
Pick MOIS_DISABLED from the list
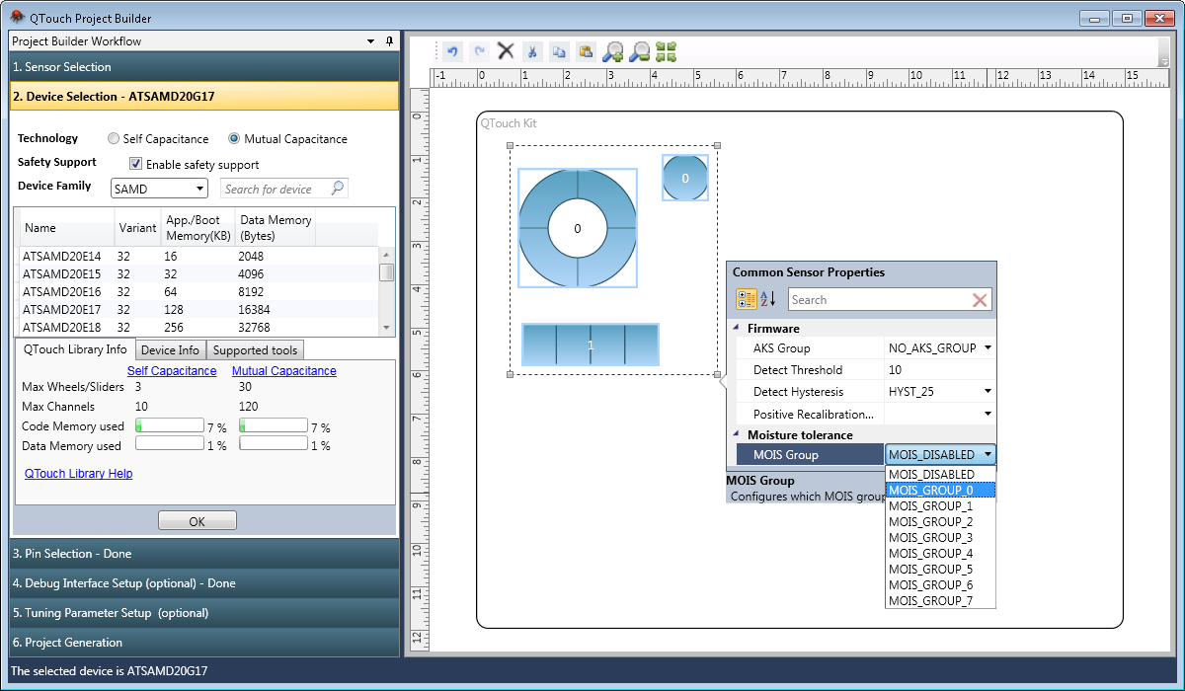(x=940, y=475)
